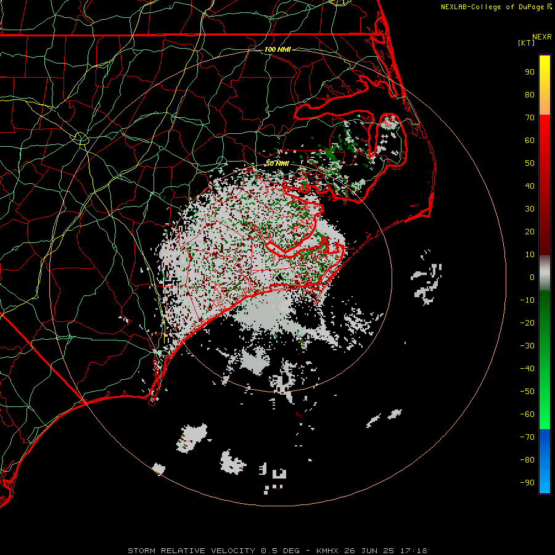This screenshot has height=555, width=555.
Task: Click the 26 JUN 25 date in caption
Action: point(369,551)
